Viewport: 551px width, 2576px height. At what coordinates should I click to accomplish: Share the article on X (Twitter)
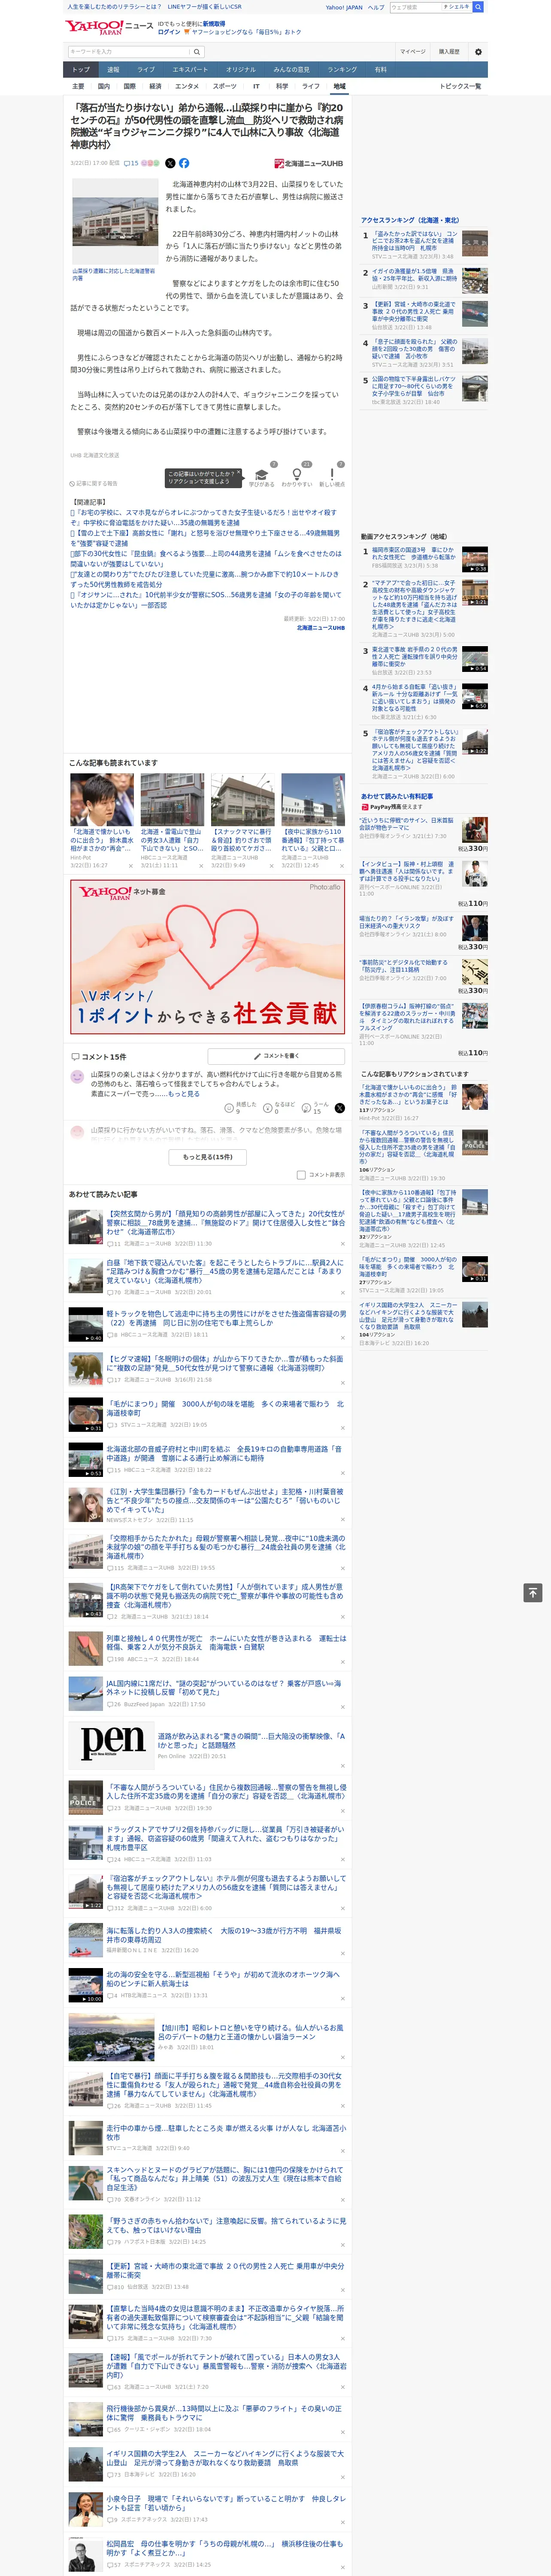(170, 163)
